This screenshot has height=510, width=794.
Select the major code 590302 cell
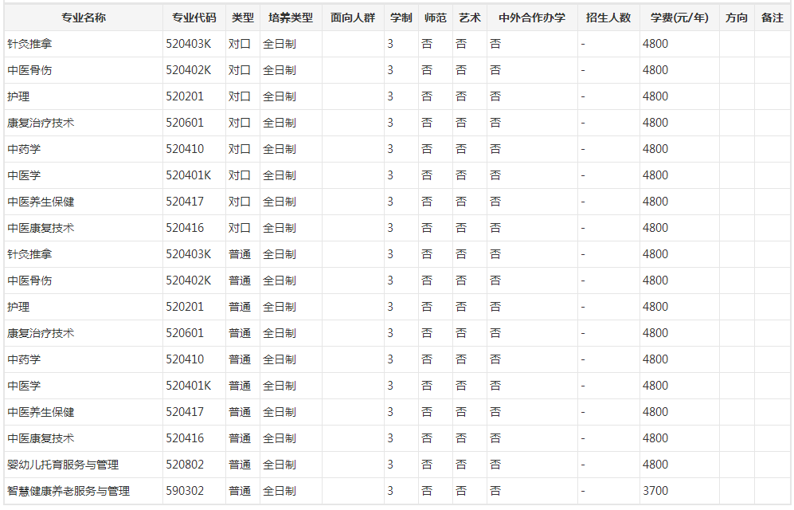(185, 491)
